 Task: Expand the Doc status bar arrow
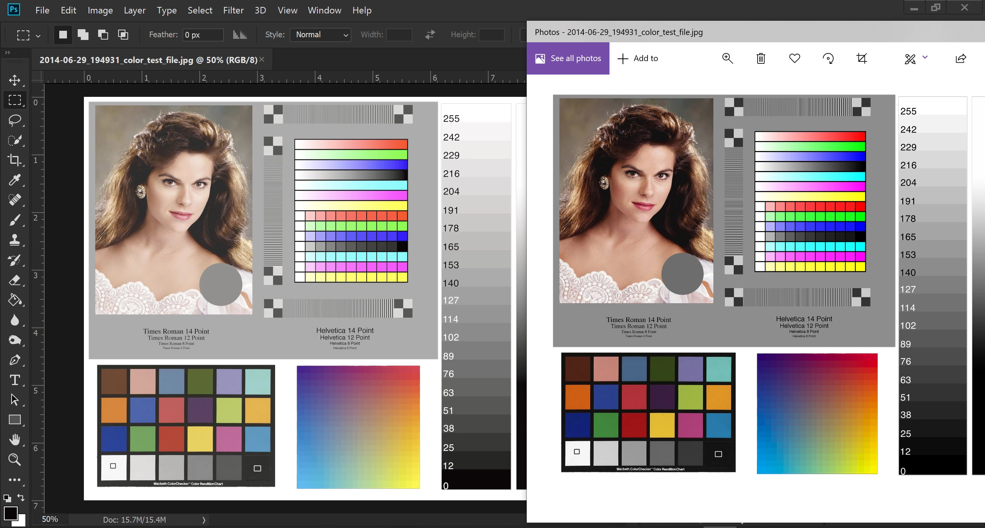(204, 520)
